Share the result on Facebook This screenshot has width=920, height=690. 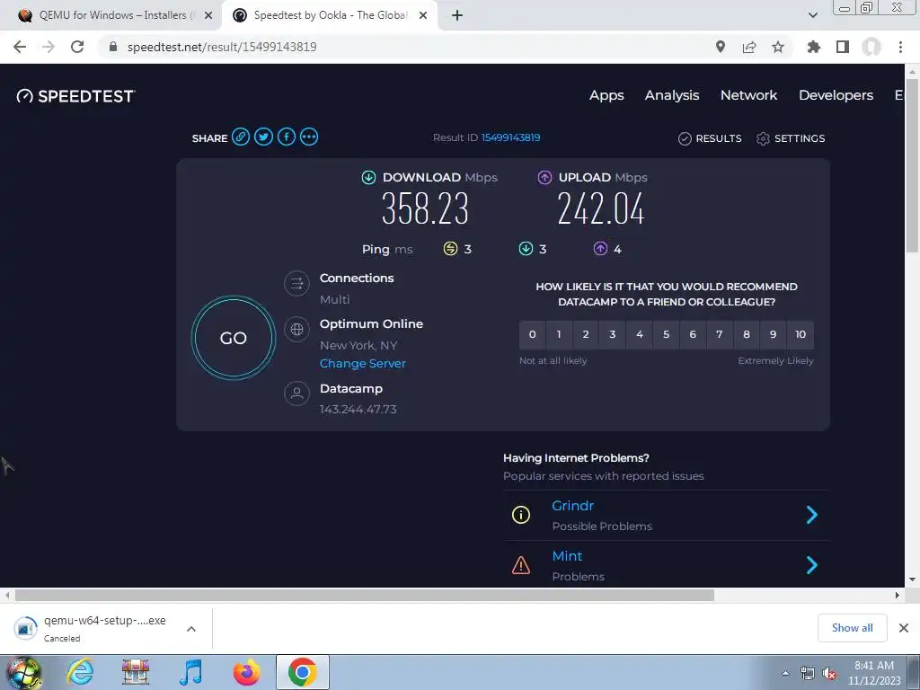(287, 137)
